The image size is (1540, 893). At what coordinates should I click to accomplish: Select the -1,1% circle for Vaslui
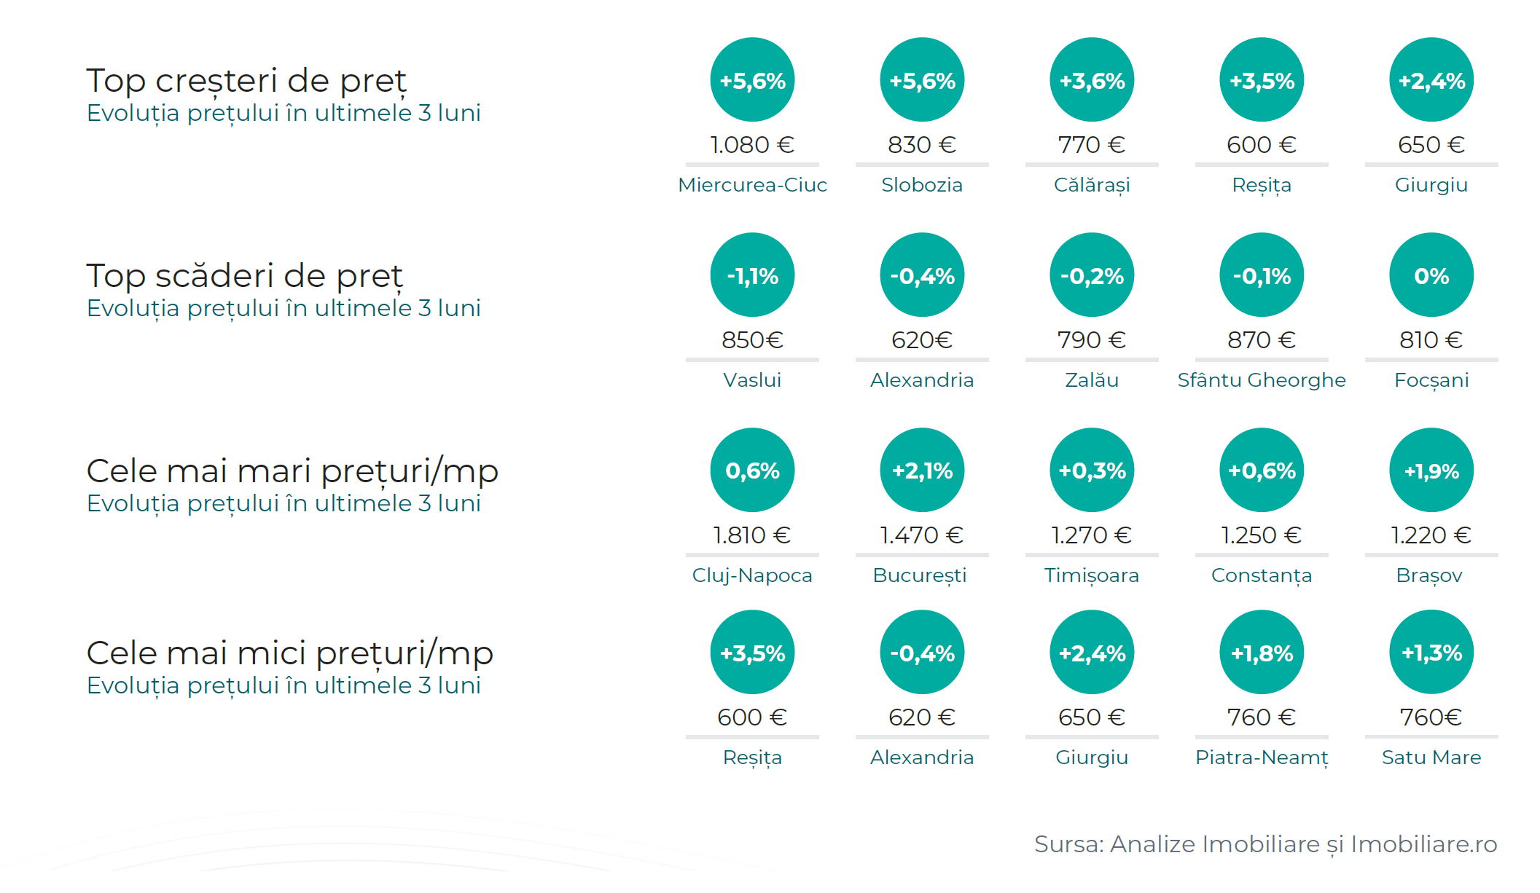(752, 275)
